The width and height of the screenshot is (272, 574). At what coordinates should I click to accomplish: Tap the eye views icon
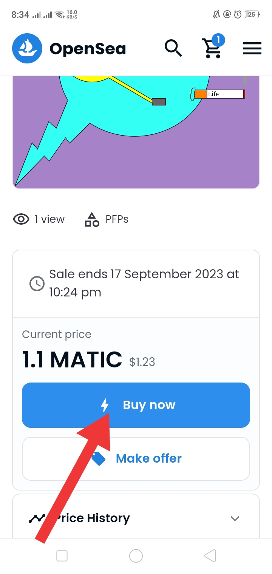21,219
